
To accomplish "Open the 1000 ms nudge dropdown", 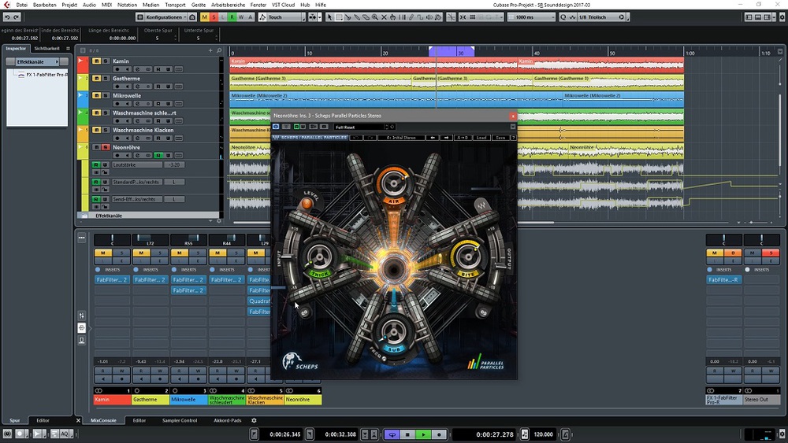I will tap(531, 17).
